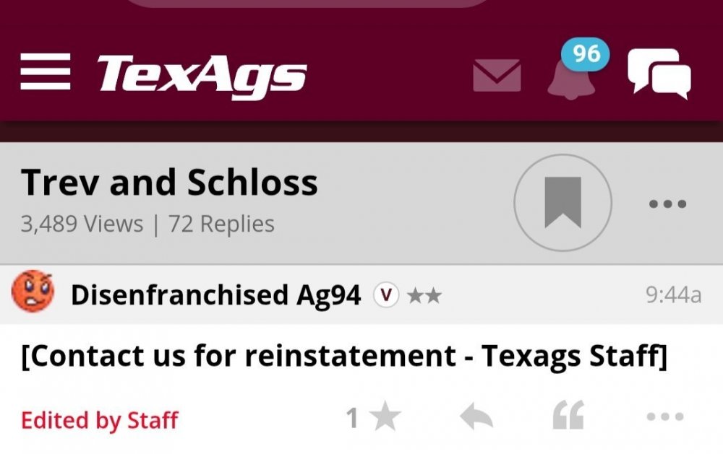Click the two-star user rank icon

[x=424, y=295]
